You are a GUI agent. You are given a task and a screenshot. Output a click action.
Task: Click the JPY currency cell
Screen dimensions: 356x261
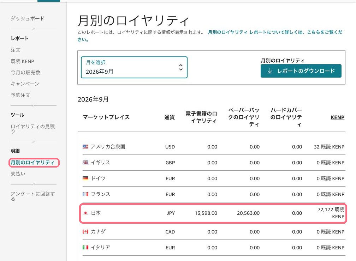coord(171,213)
